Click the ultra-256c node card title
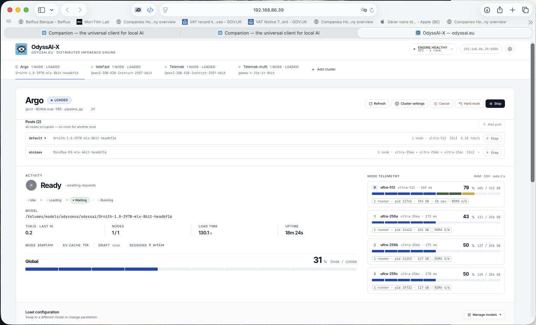Viewport: 536px width, 325px height. click(389, 274)
